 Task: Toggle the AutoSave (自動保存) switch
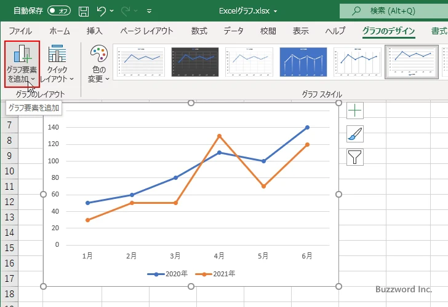coord(59,11)
